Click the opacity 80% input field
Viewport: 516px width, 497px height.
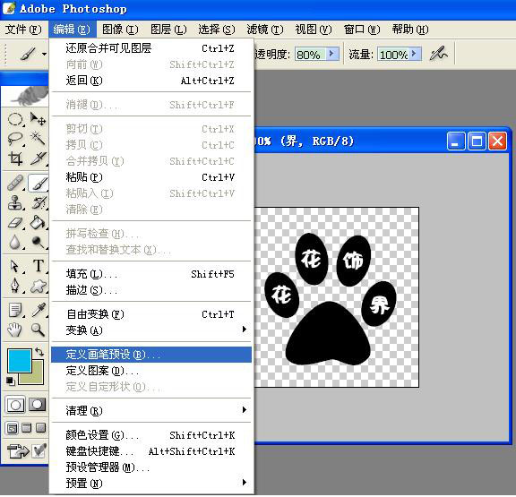[311, 55]
